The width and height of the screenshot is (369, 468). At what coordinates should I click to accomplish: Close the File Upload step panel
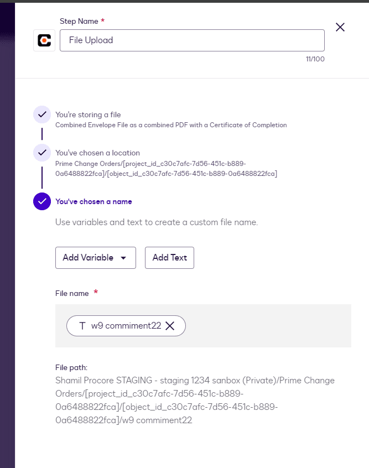[x=340, y=27]
